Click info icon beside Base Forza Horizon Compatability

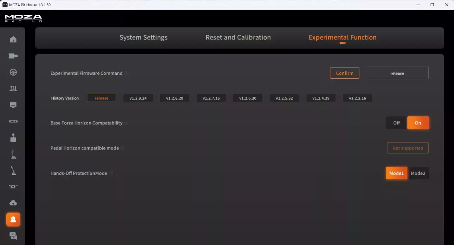coord(126,123)
